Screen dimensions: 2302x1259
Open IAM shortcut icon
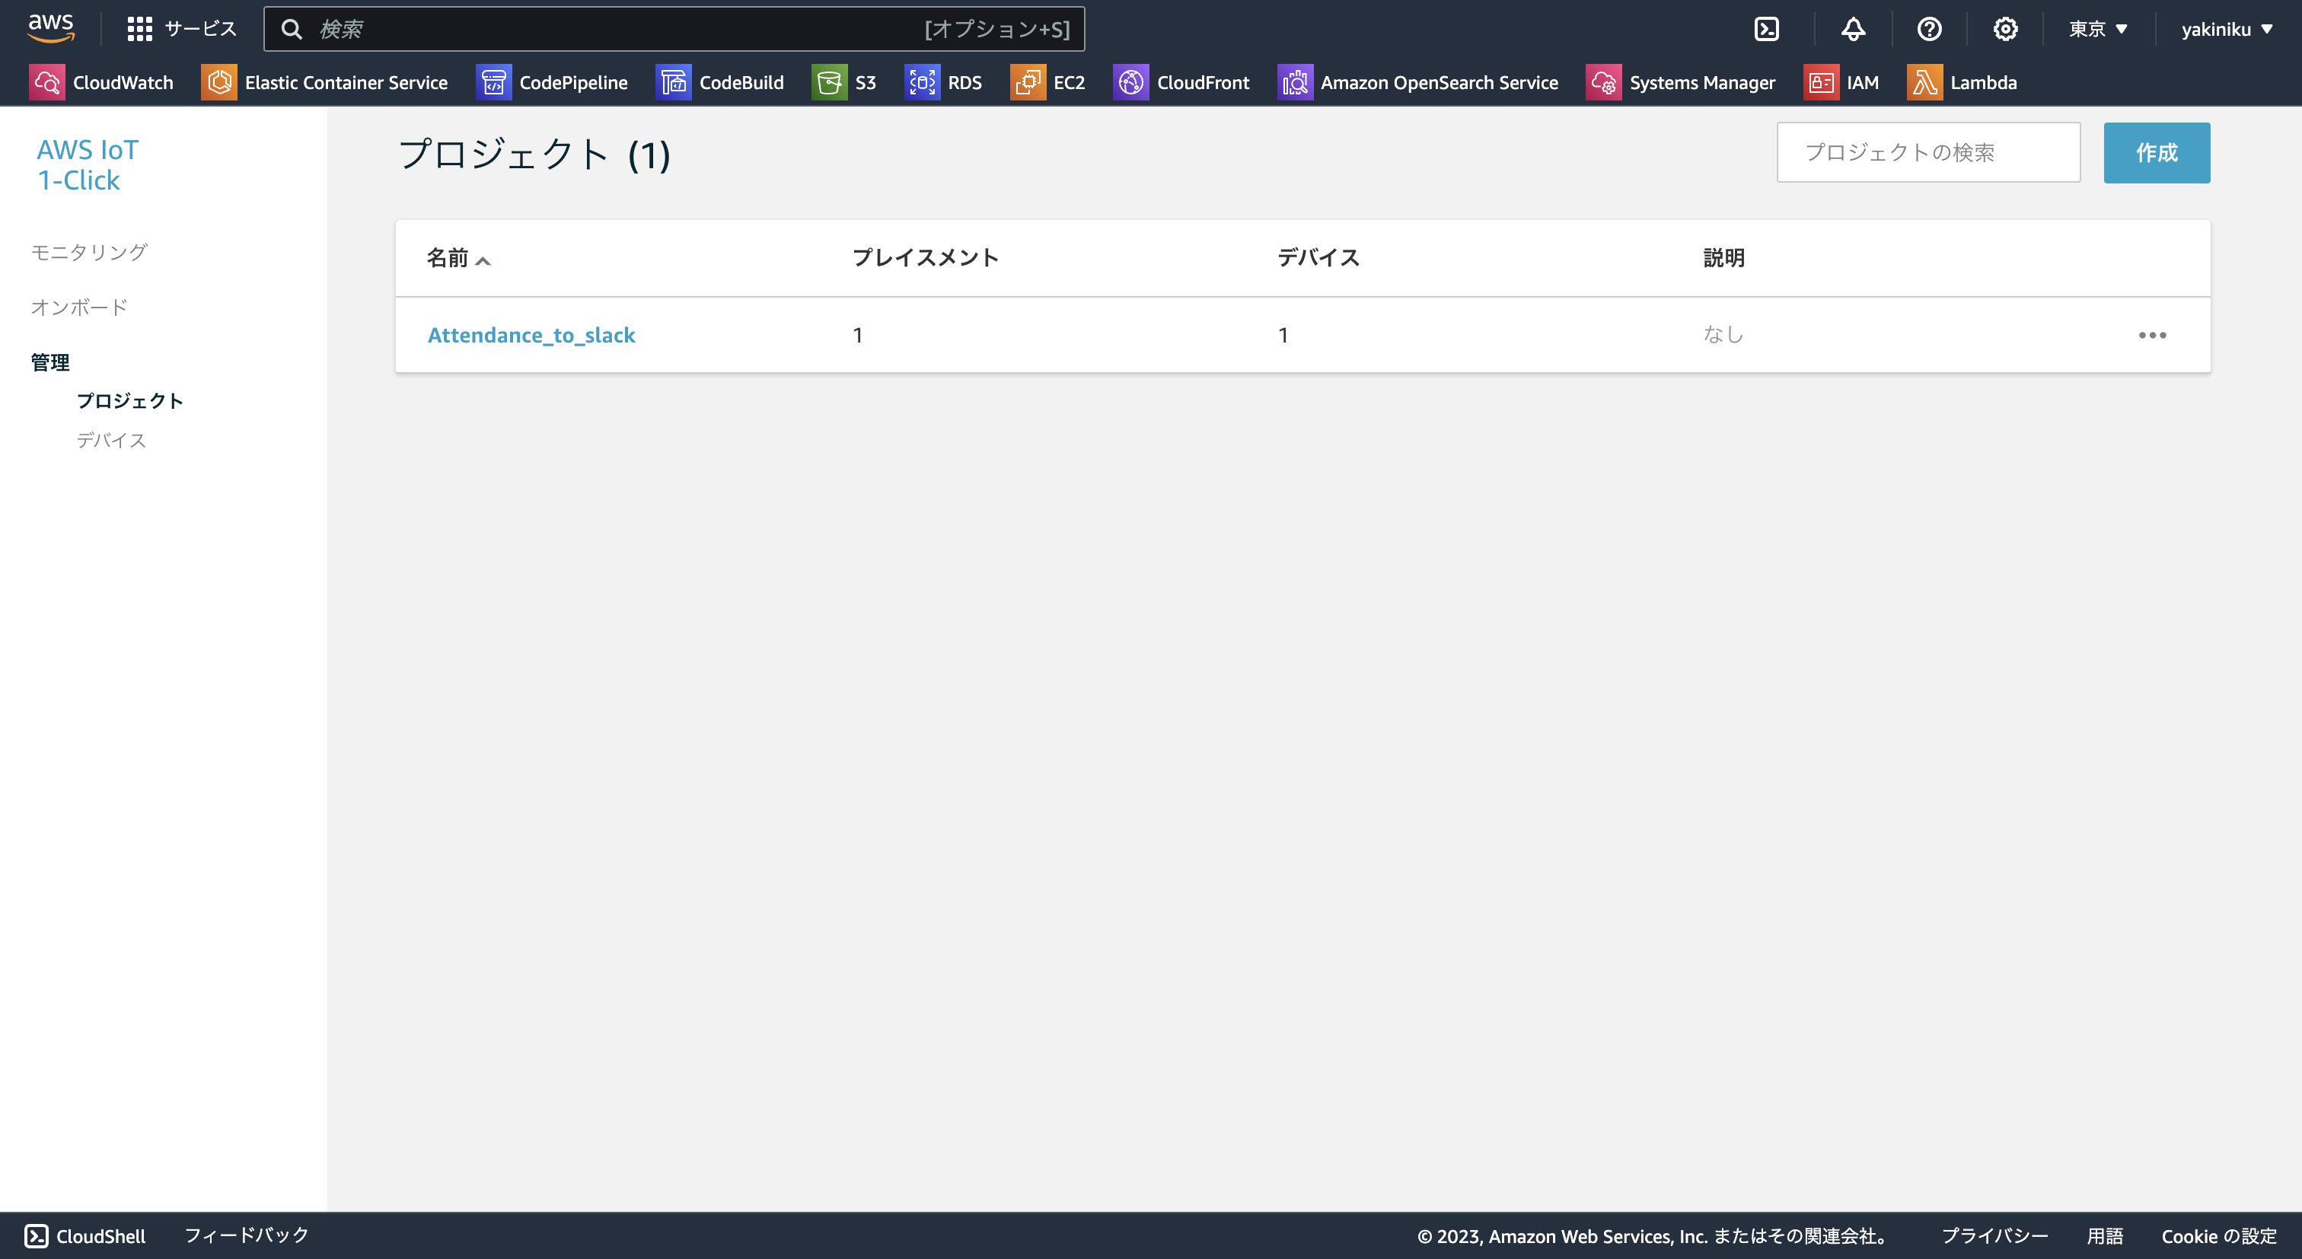click(x=1821, y=82)
